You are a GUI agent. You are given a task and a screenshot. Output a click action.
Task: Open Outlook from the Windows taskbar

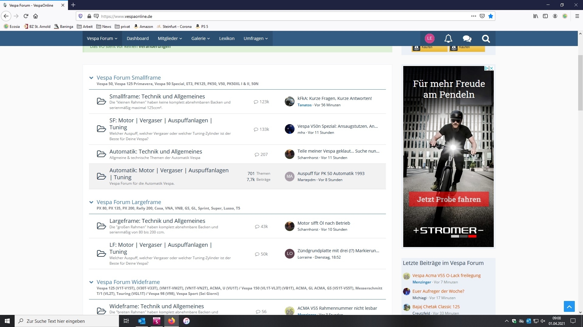click(x=141, y=321)
